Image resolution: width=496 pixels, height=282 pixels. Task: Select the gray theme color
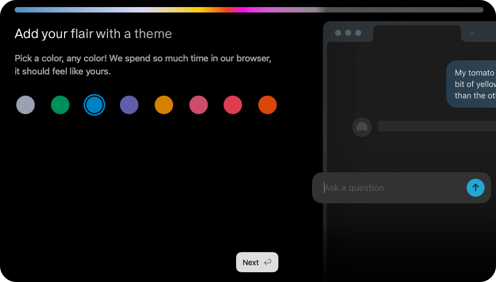coord(26,105)
